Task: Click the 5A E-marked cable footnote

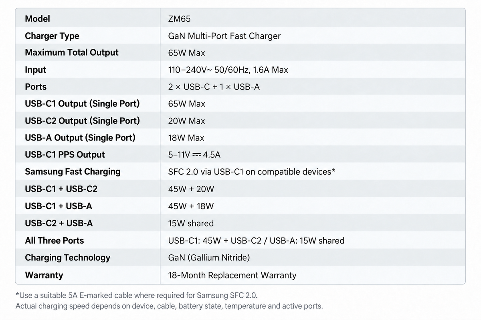Action: coord(137,296)
